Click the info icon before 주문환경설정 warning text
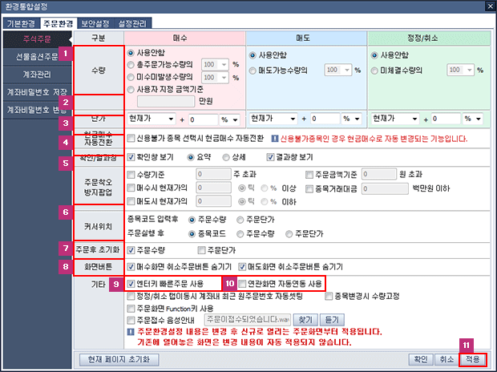Image resolution: width=497 pixels, height=372 pixels. pos(131,332)
